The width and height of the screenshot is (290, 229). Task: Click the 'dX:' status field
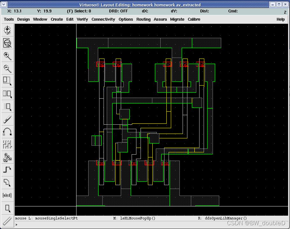click(x=145, y=11)
